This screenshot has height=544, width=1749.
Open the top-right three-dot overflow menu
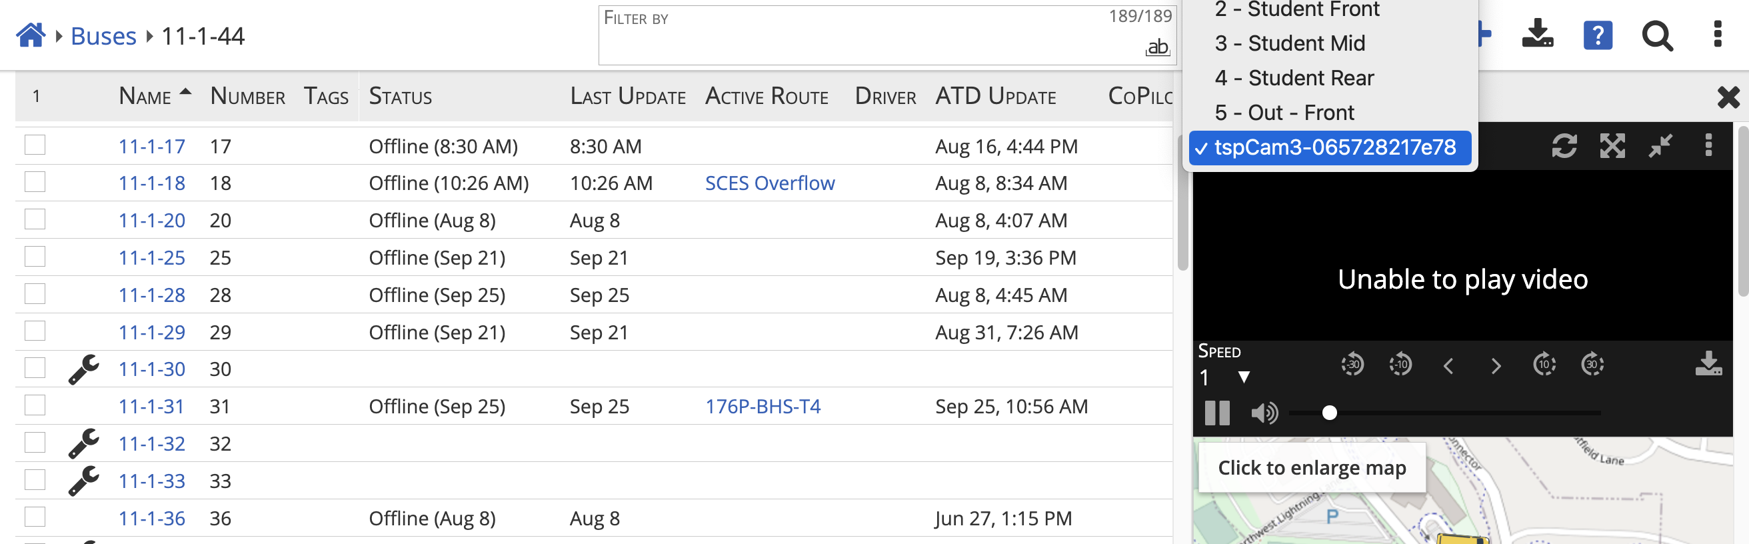click(x=1717, y=35)
